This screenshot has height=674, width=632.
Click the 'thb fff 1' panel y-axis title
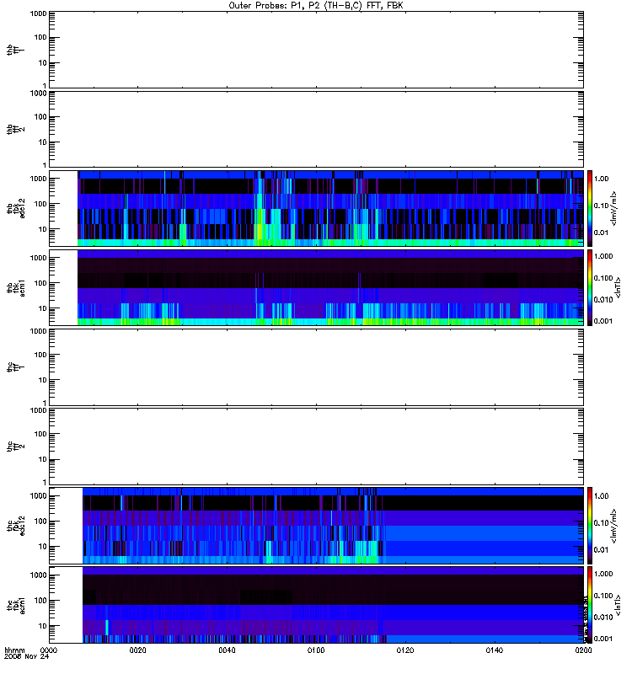(15, 50)
